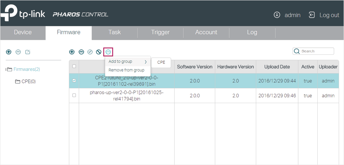Sort by Active column header
The image size is (344, 165).
[x=308, y=67]
